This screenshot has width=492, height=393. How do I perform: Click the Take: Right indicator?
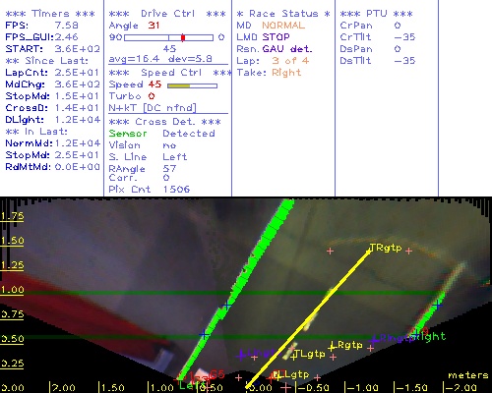(x=269, y=73)
